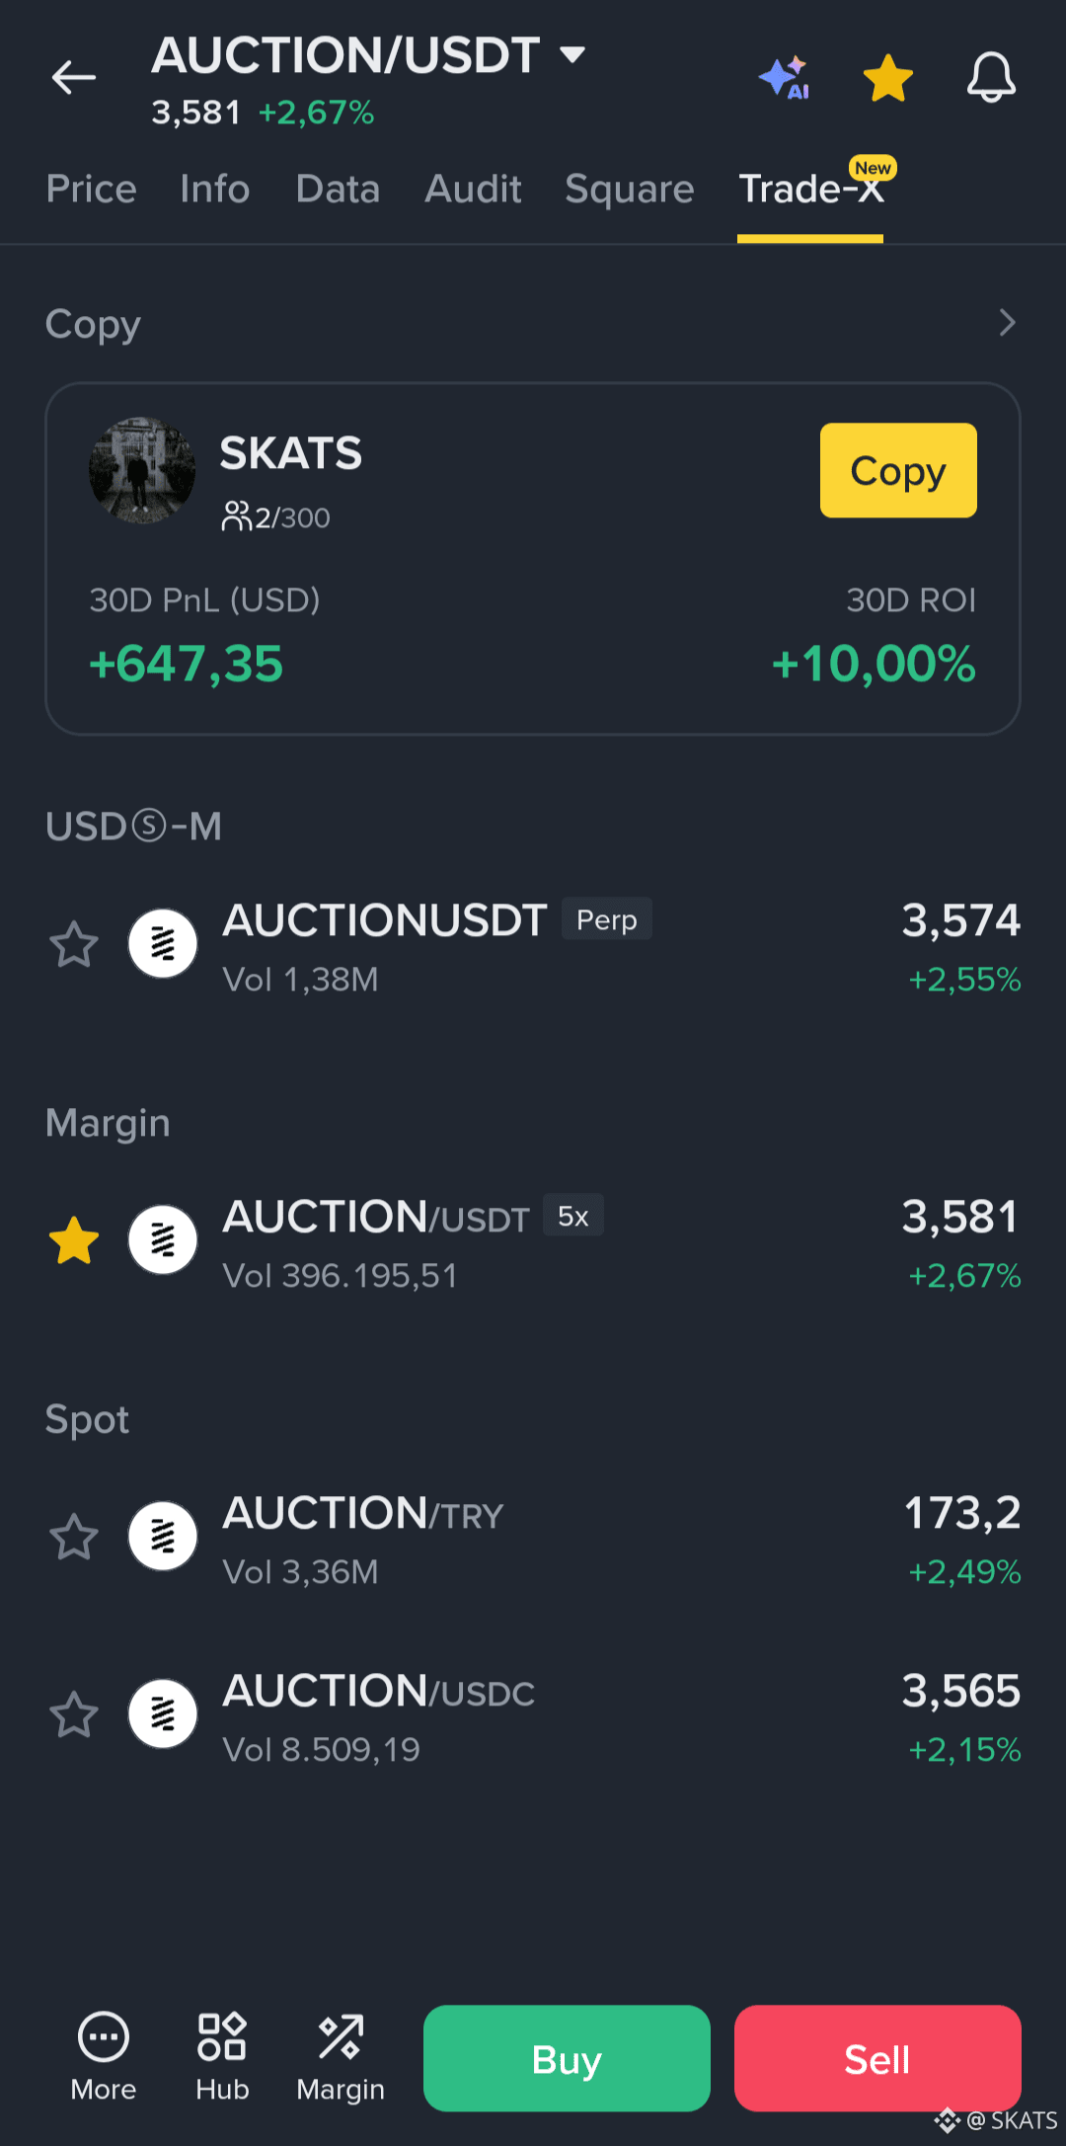The width and height of the screenshot is (1066, 2146).
Task: Tap the AUCTIONUSDT Perp coin logo
Action: [x=163, y=944]
